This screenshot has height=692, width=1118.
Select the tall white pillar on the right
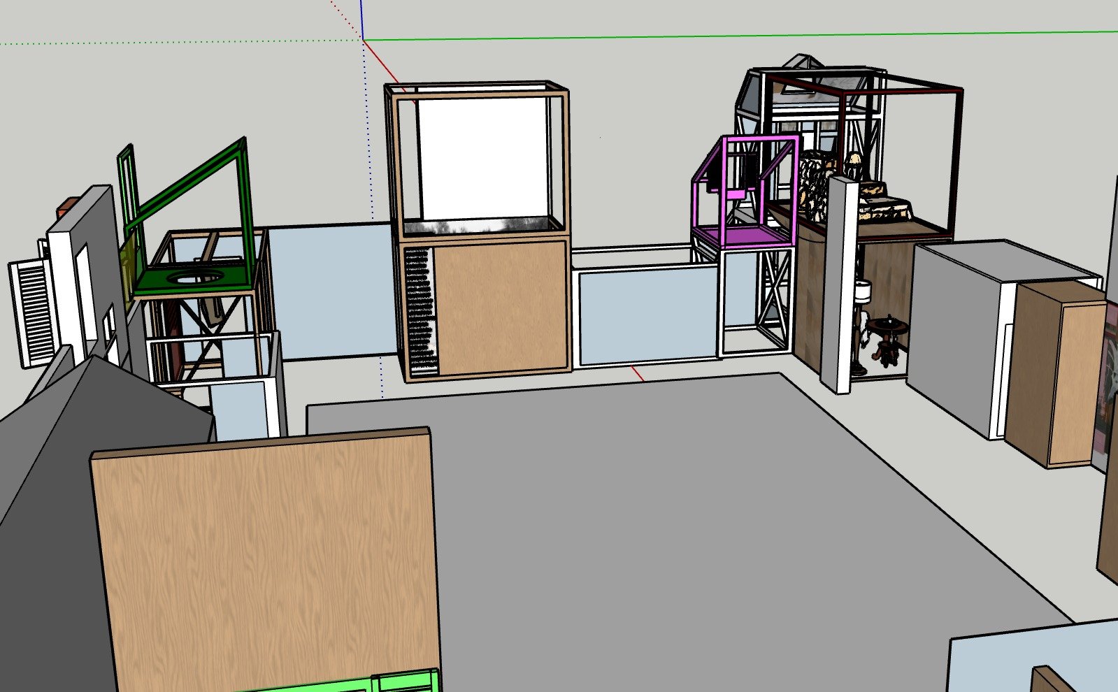(x=839, y=284)
